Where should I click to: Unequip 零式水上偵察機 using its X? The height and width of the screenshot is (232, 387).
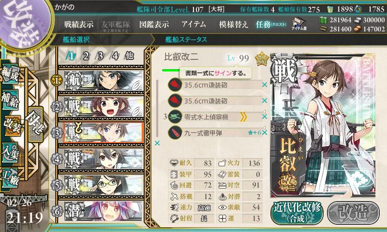(x=265, y=116)
